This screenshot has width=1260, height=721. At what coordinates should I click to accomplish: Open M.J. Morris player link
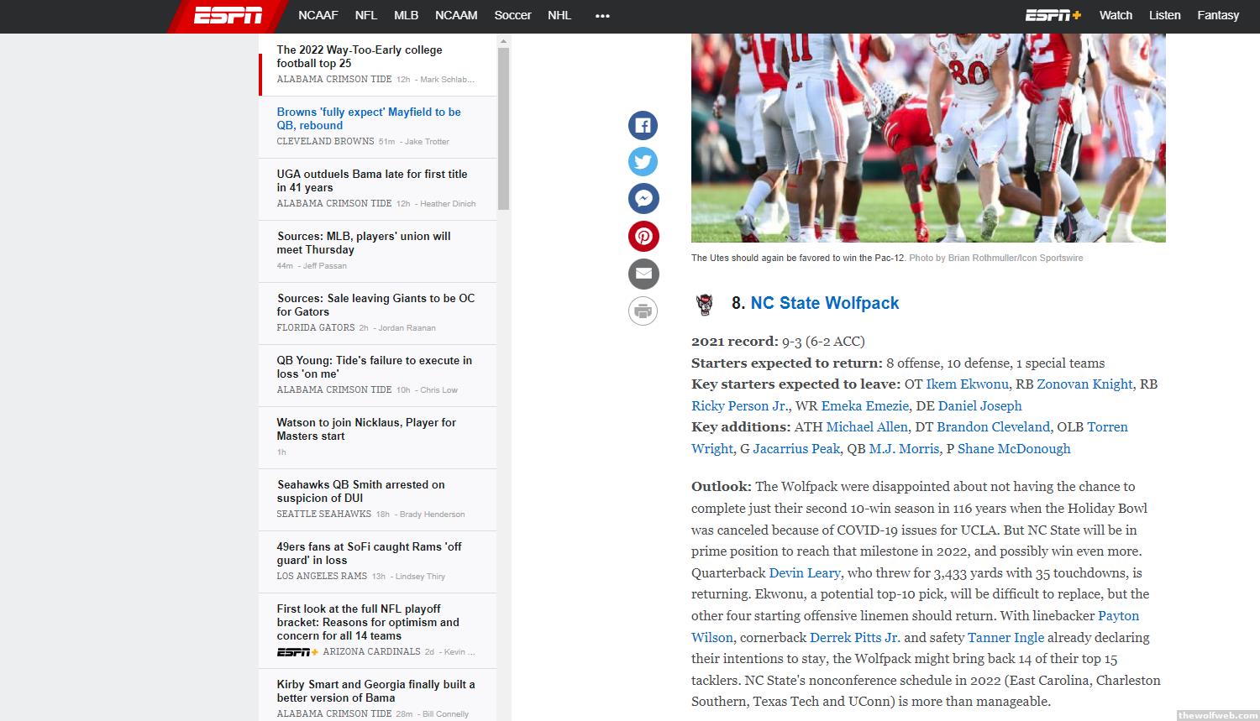coord(904,448)
